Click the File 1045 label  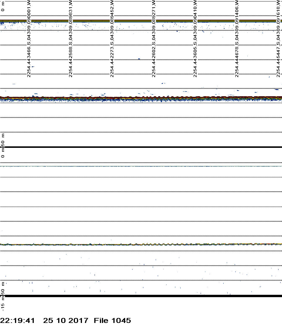pos(112,320)
